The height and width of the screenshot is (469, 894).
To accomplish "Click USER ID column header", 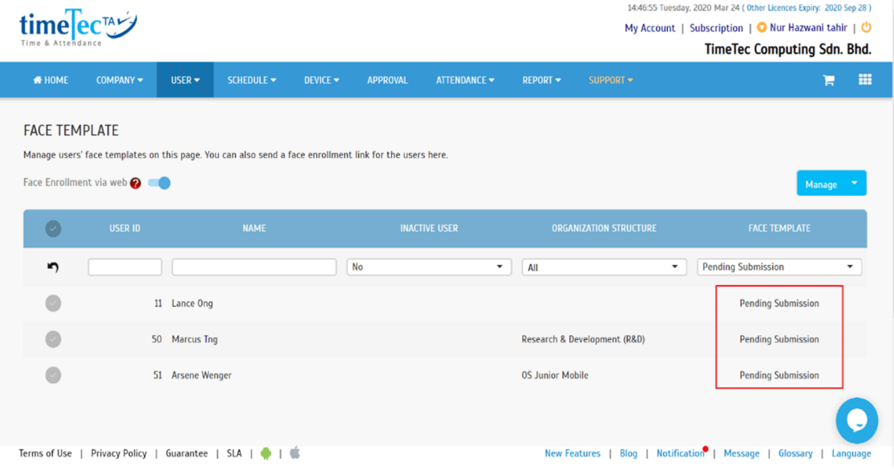I will tap(125, 228).
